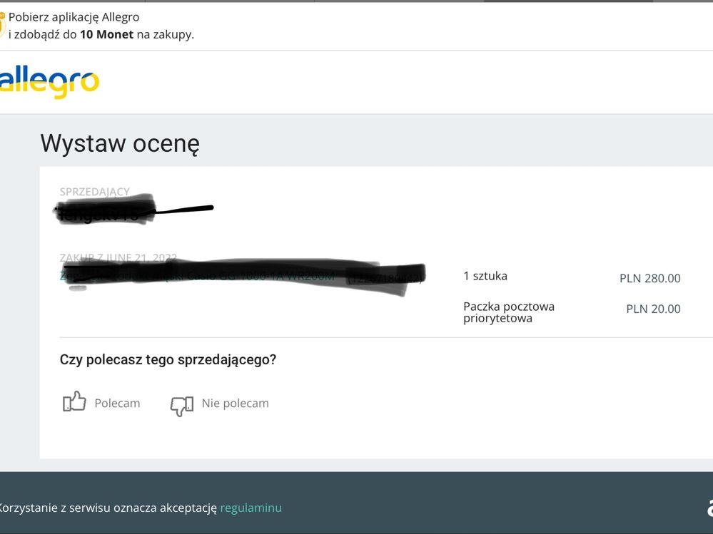Click the item price PLN 280.00
713x534 pixels.
[649, 278]
